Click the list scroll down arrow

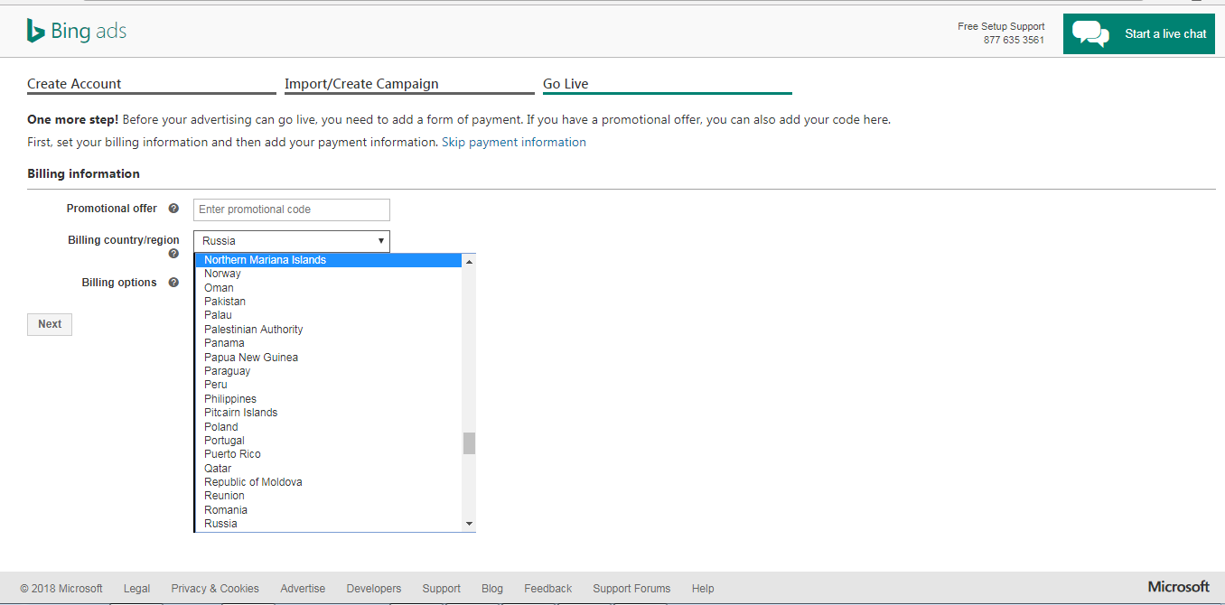(469, 524)
